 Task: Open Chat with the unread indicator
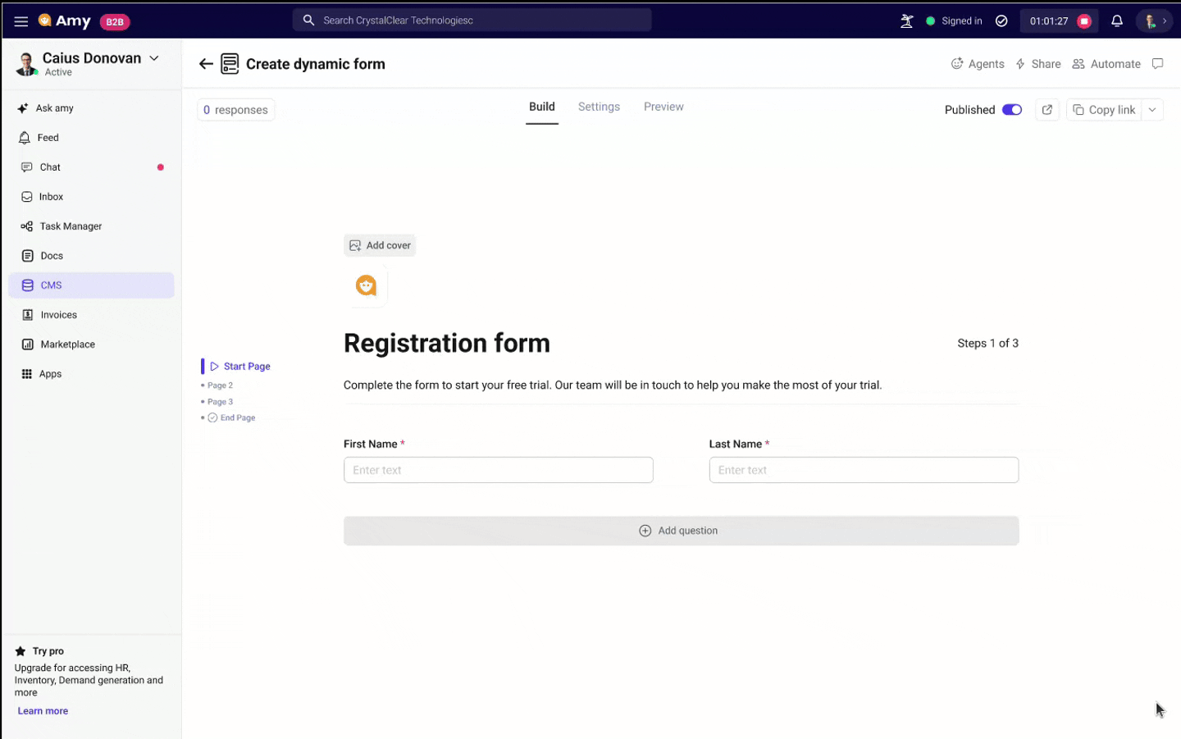pyautogui.click(x=50, y=167)
